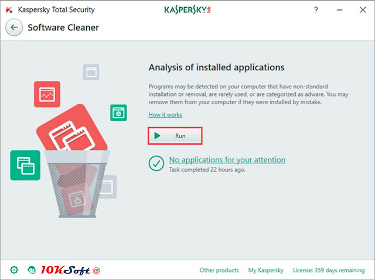375x280 pixels.
Task: Run the installed applications analysis
Action: [x=175, y=136]
